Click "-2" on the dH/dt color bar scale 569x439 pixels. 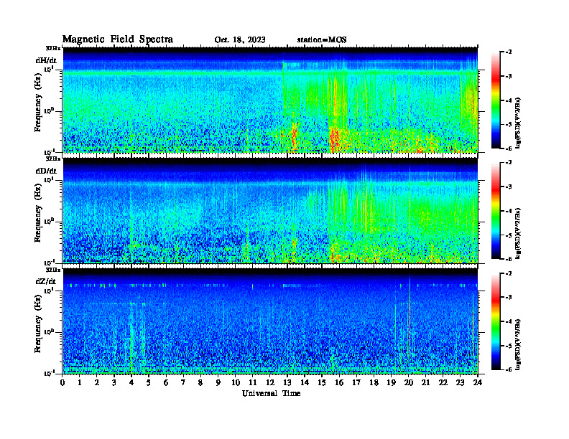pyautogui.click(x=509, y=52)
